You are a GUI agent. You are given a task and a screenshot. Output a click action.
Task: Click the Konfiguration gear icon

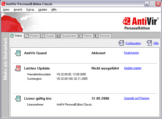[121, 43]
